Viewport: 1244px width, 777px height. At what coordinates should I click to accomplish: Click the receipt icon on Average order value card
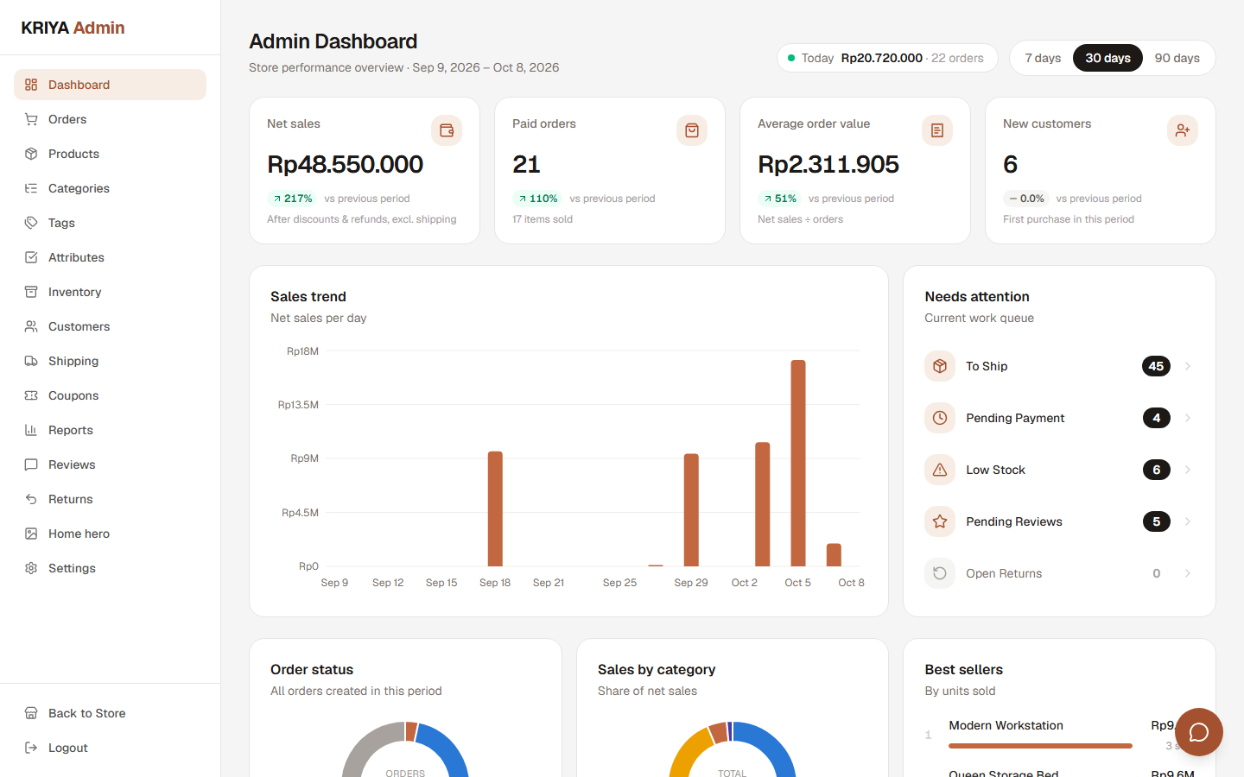click(937, 130)
